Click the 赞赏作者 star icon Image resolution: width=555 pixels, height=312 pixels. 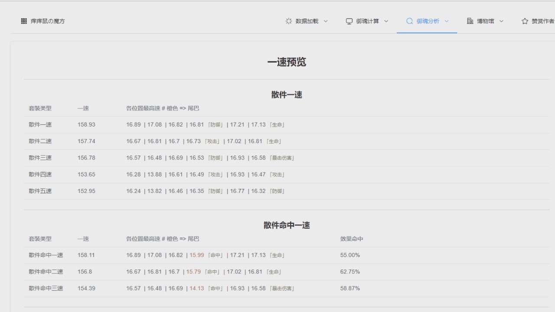pyautogui.click(x=525, y=21)
